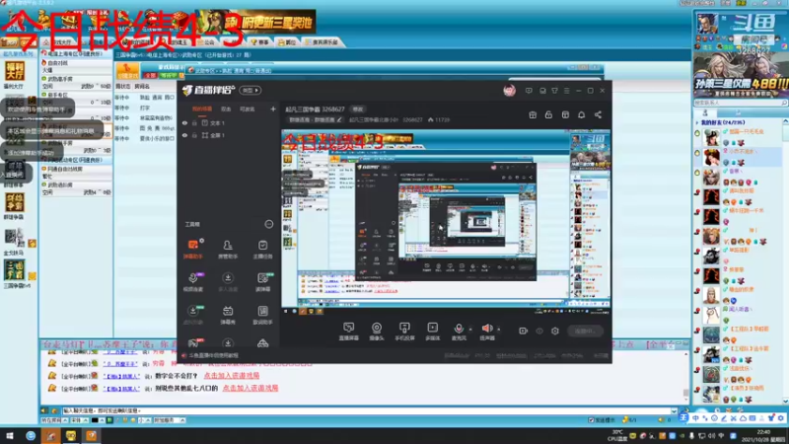The height and width of the screenshot is (444, 789).
Task: Toggle visibility of the 文本 1 source
Action: [x=184, y=122]
